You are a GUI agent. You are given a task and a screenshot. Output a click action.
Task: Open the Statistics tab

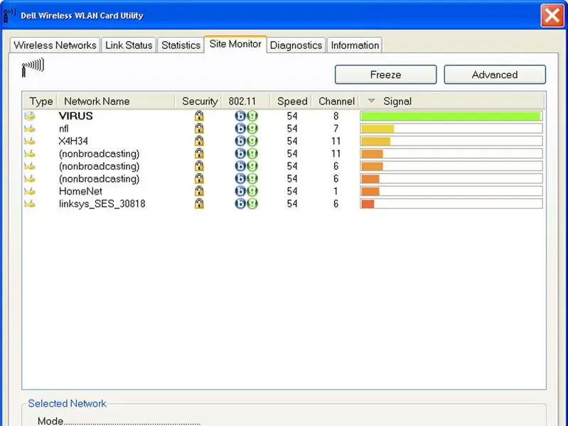(181, 45)
